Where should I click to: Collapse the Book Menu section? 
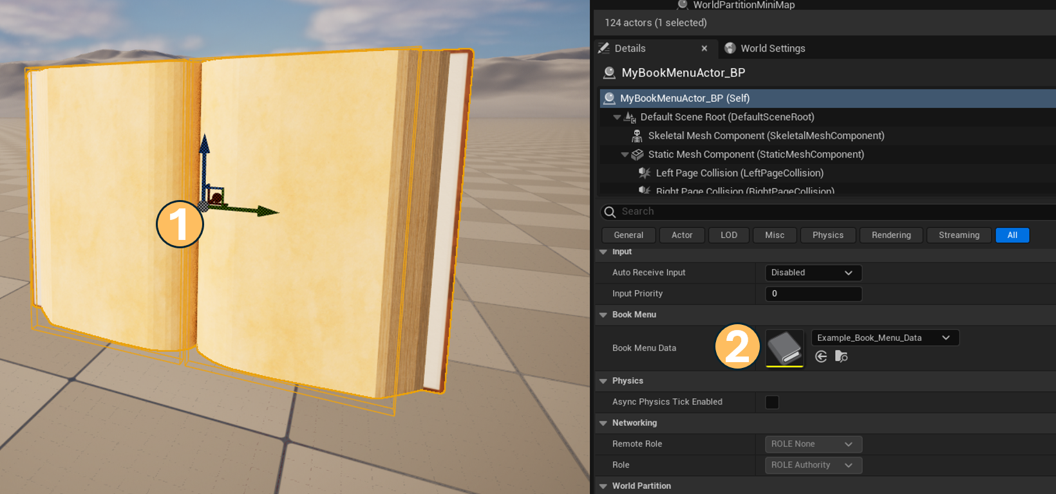coord(603,315)
